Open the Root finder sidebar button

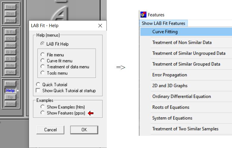tap(10, 45)
